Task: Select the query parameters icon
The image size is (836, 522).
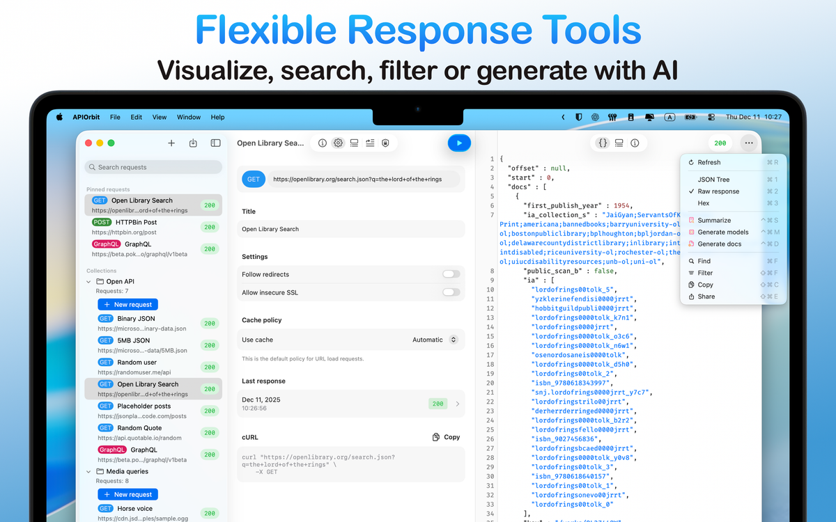Action: click(370, 143)
